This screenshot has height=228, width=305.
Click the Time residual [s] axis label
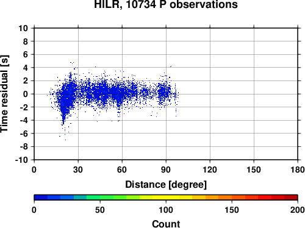point(4,94)
